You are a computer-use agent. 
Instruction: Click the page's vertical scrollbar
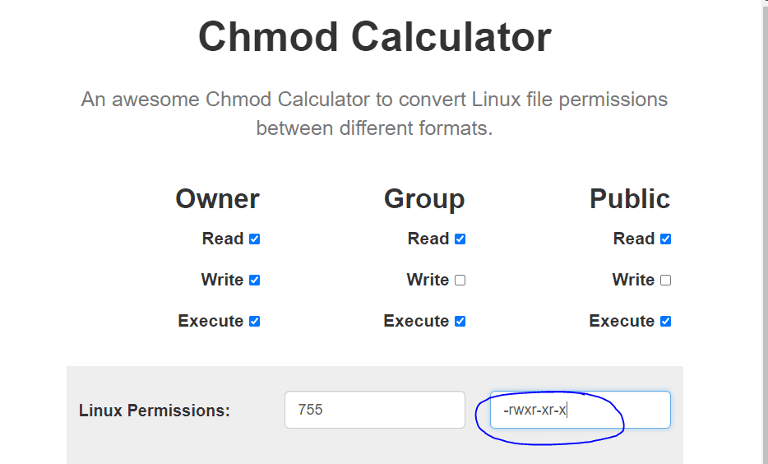pyautogui.click(x=764, y=230)
